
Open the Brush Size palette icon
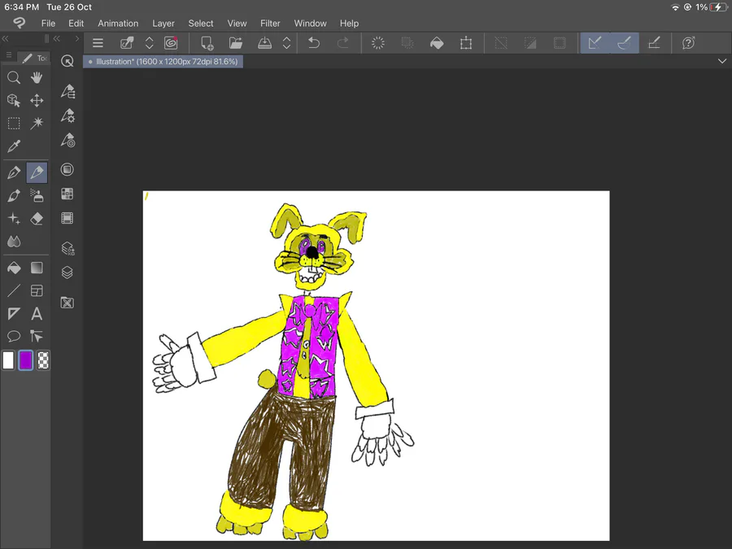click(68, 140)
